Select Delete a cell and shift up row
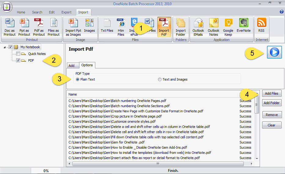285x174 pixels. point(160,127)
